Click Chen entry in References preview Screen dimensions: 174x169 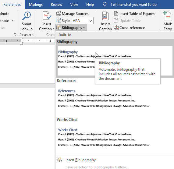pos(95,95)
